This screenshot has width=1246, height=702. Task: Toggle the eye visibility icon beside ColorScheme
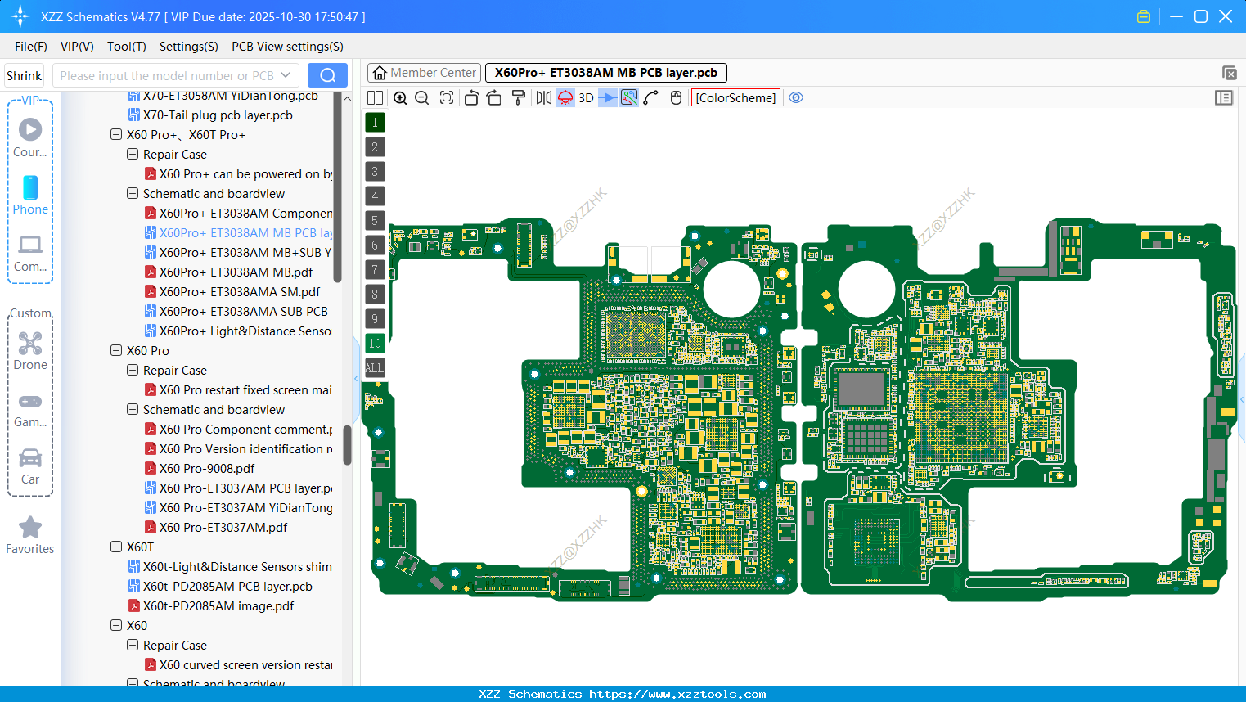796,97
